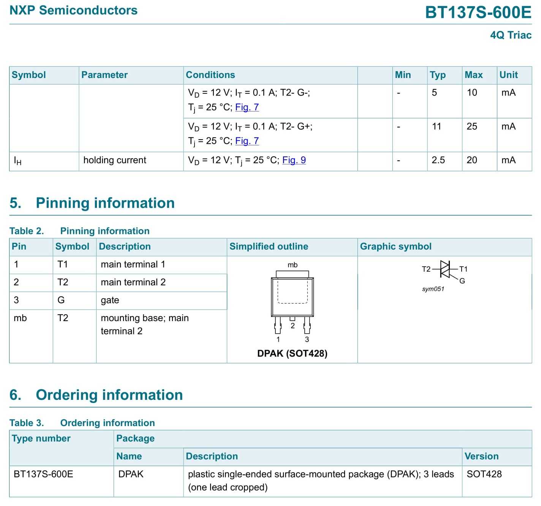Select the NXP Semiconductors header text

[x=73, y=10]
